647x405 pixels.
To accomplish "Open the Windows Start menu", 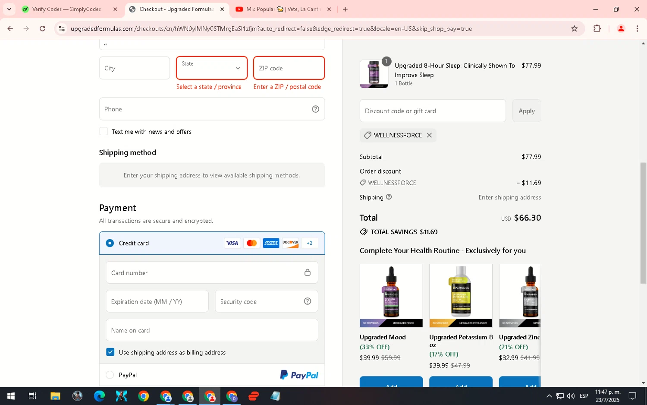I will coord(11,396).
